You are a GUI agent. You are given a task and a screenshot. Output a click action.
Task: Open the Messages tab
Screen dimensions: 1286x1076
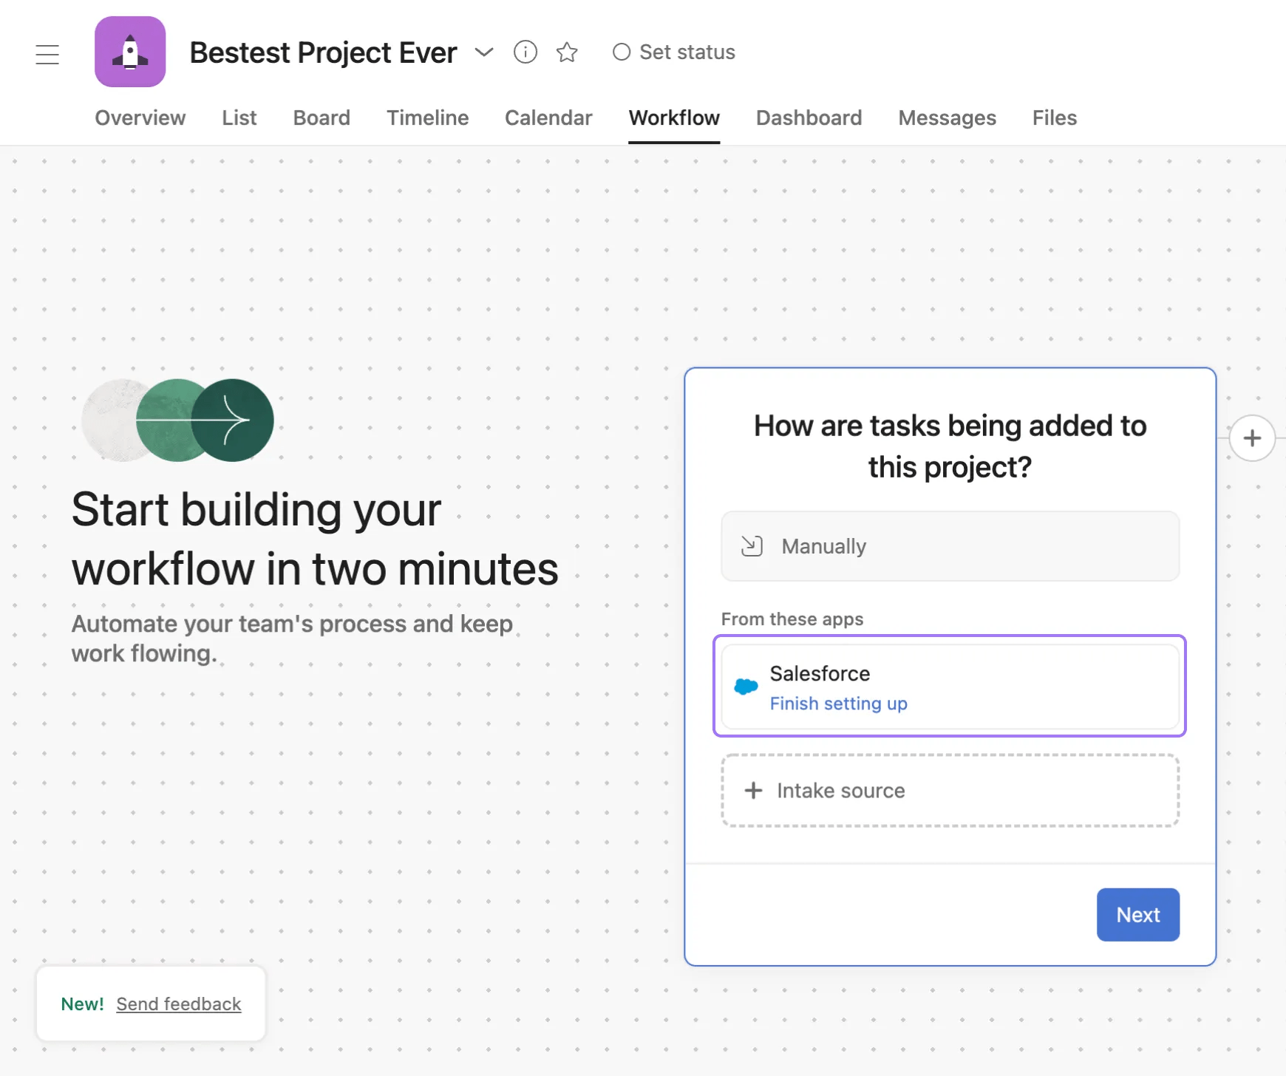coord(947,118)
